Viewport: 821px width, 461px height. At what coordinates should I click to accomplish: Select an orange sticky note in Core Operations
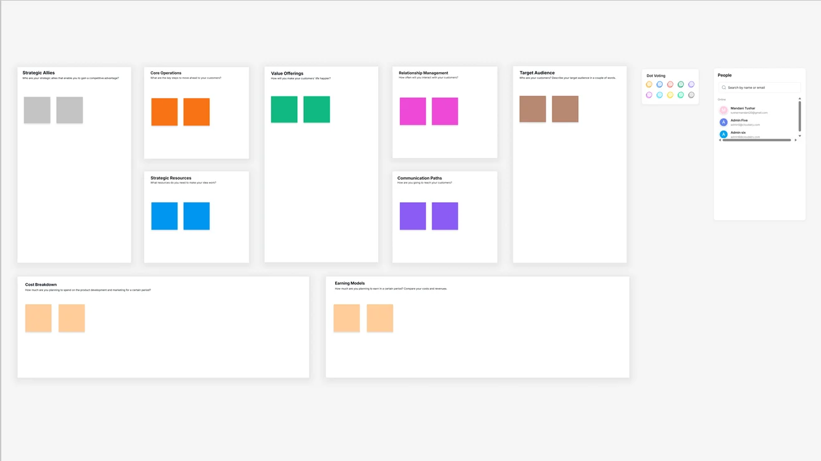(164, 111)
